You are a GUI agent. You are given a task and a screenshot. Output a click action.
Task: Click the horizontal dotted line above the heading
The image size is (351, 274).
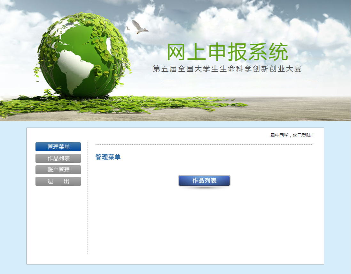pos(204,144)
